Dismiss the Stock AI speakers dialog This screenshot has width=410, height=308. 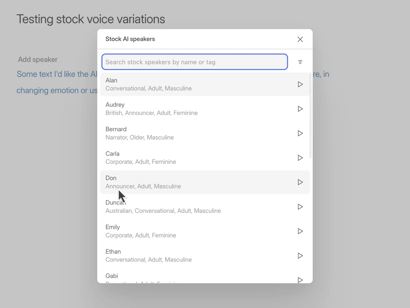[300, 39]
